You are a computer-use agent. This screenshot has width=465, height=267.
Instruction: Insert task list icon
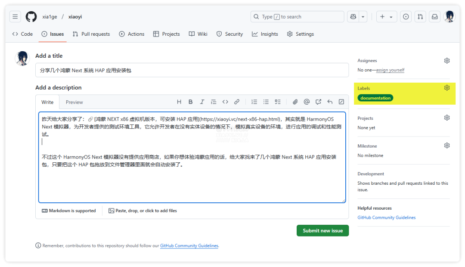tap(278, 102)
